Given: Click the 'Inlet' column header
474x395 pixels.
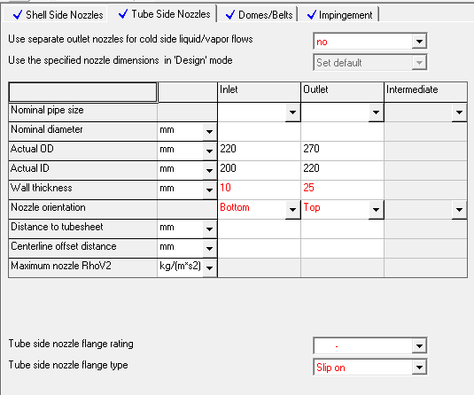Looking at the screenshot, I should [x=259, y=91].
